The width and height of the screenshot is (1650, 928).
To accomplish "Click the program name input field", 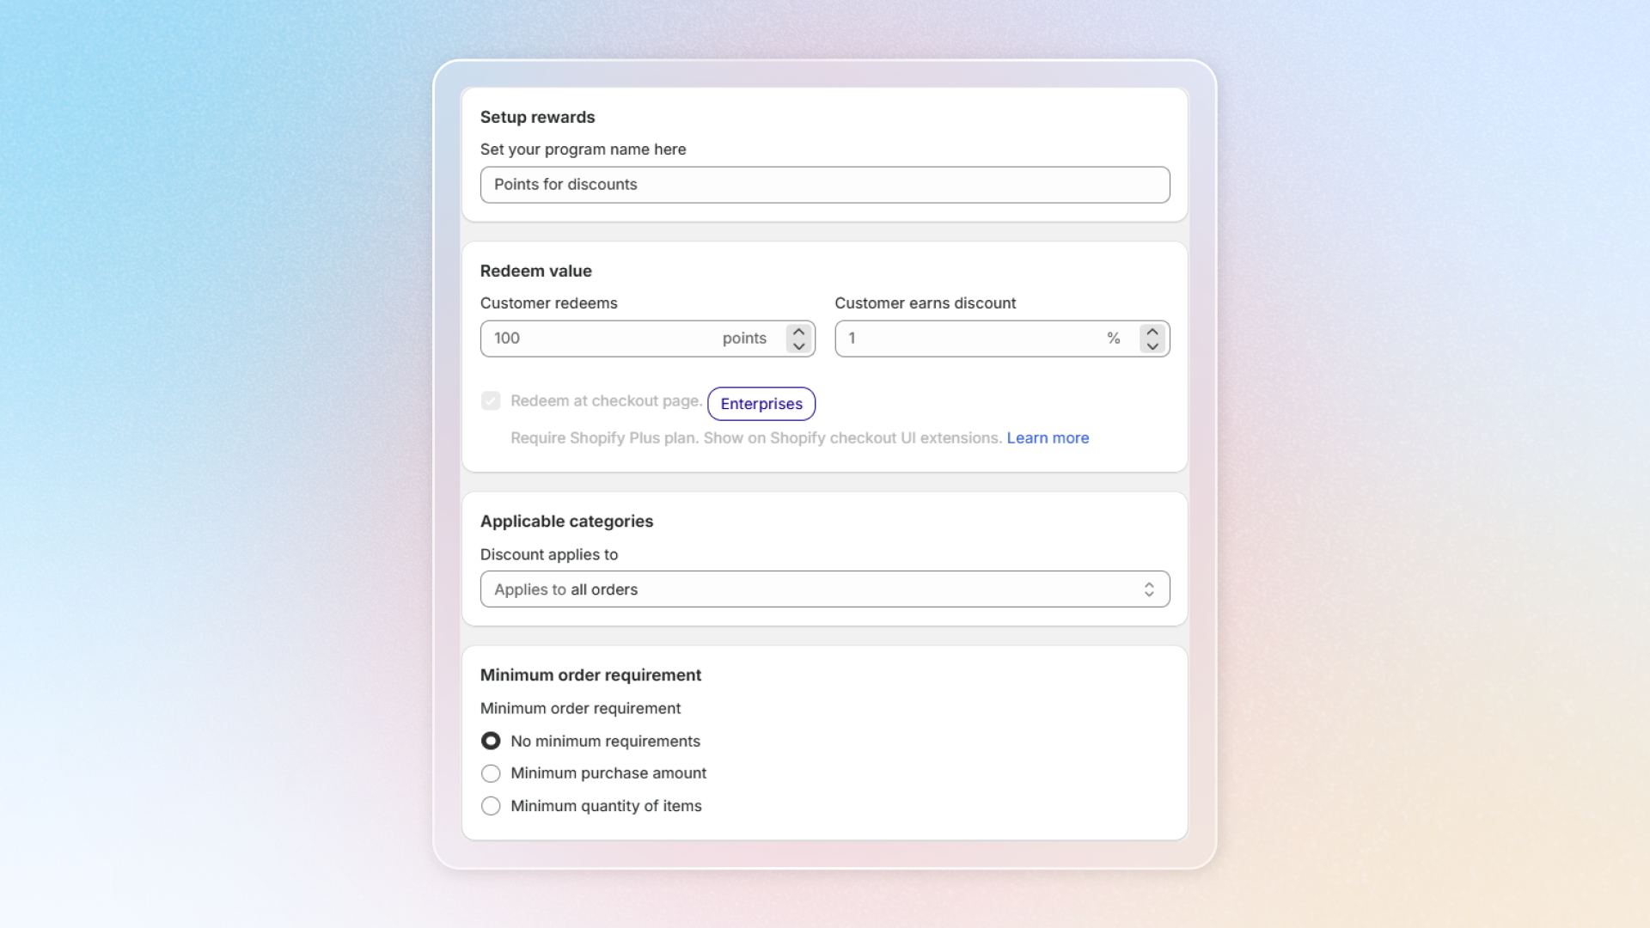I will [823, 185].
